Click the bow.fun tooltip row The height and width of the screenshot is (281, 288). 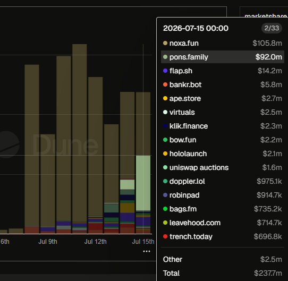223,140
